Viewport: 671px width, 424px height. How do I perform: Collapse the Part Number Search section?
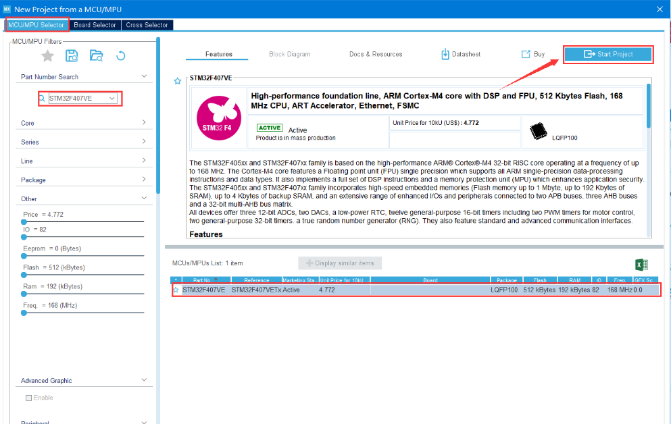tap(144, 76)
